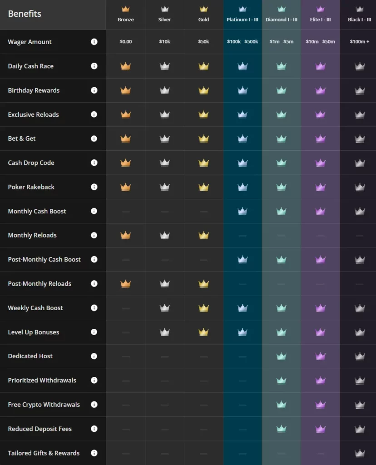Screen dimensions: 376x465
Task: Click info icon beside Birthday Rewards
Action: (x=94, y=90)
